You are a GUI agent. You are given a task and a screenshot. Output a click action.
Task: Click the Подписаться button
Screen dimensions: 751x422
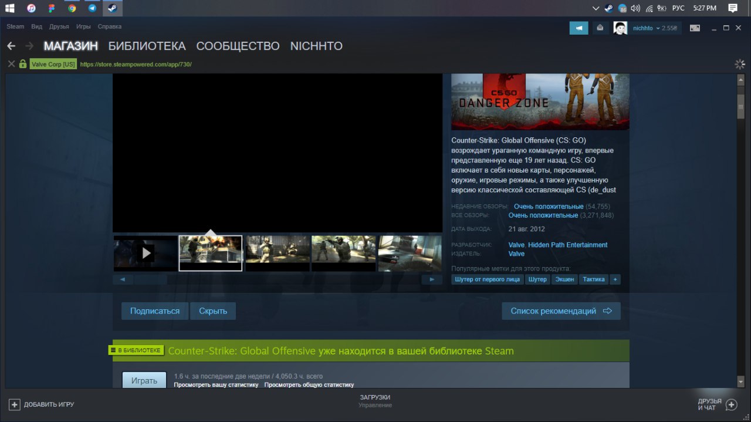(155, 311)
